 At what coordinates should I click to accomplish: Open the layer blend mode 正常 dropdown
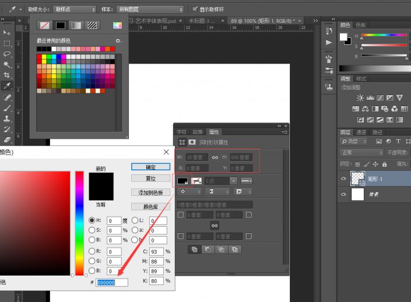click(x=361, y=153)
